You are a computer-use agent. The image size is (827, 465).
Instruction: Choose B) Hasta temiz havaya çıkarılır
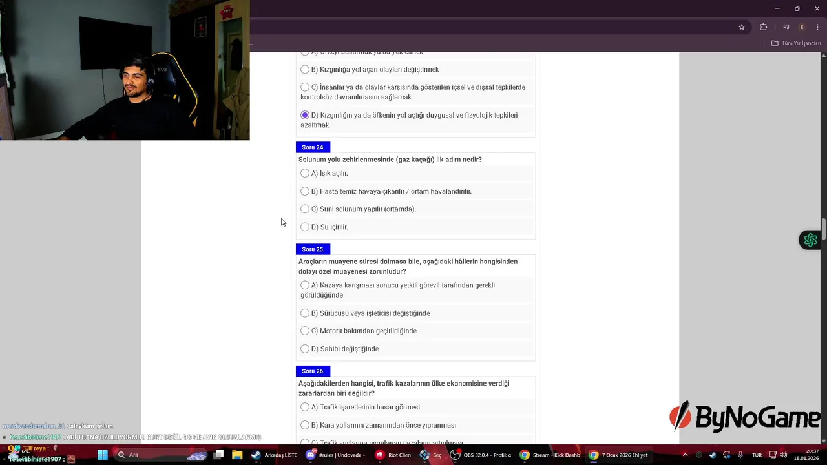[305, 191]
